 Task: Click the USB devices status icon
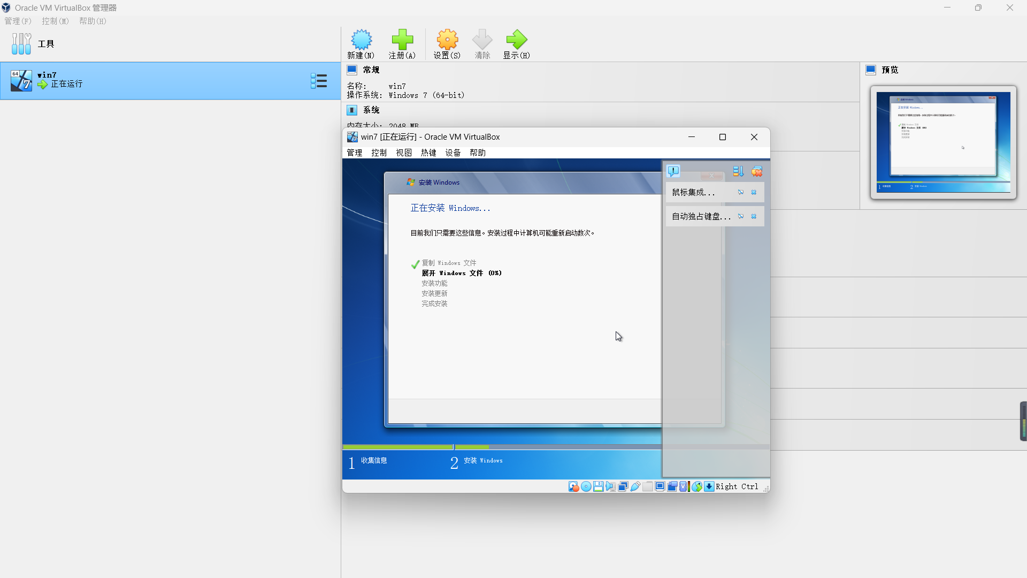635,486
